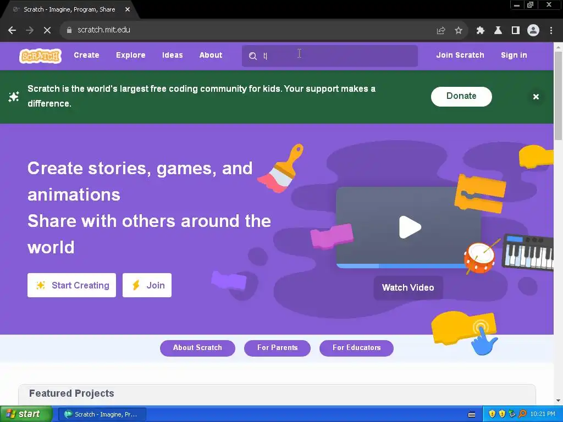Click For Parents button
Screen dimensions: 563x422
[x=277, y=348]
